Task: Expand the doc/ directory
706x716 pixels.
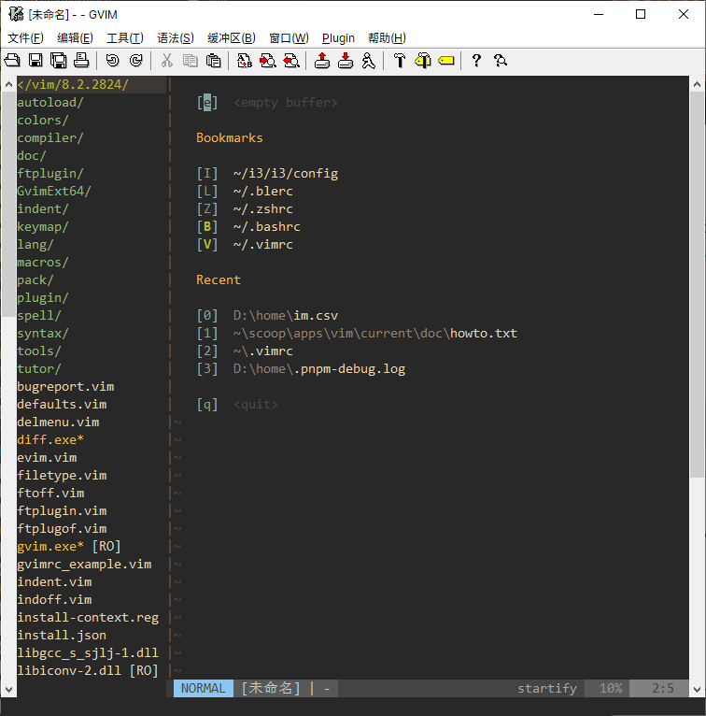Action: click(x=32, y=156)
